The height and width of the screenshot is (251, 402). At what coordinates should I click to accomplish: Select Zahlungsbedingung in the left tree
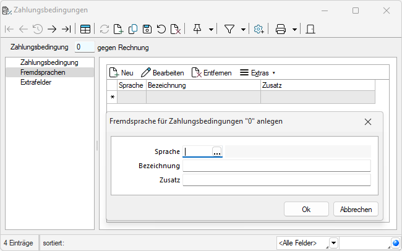coord(49,62)
